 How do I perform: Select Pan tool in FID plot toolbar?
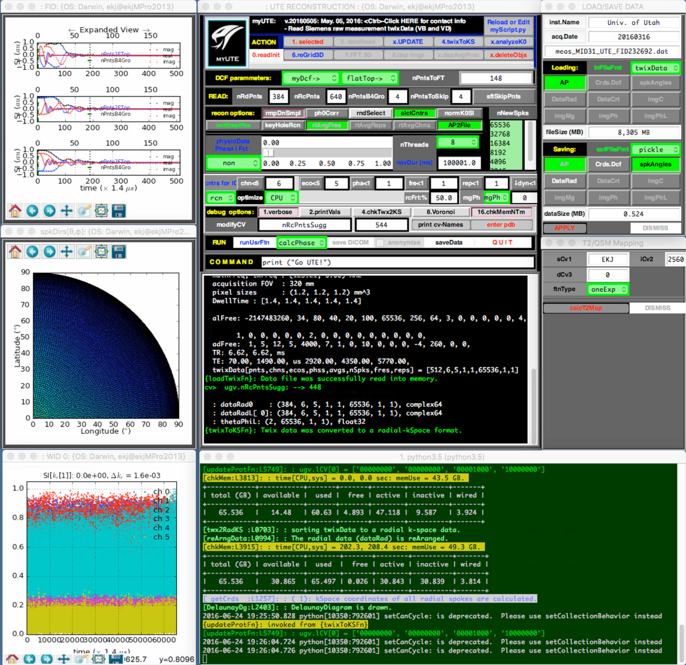click(67, 211)
